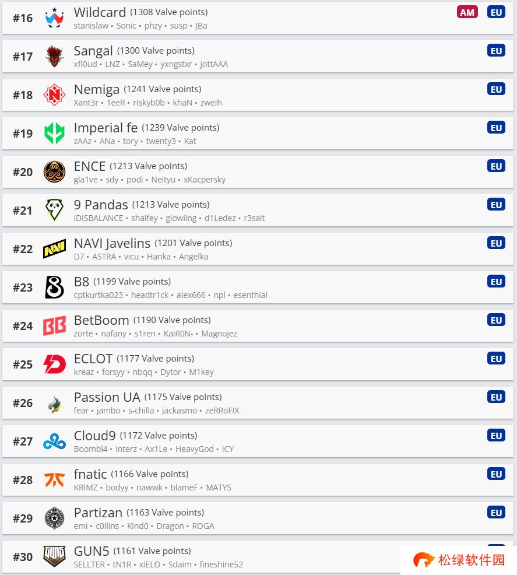Click the #20 rank number

coord(23,172)
